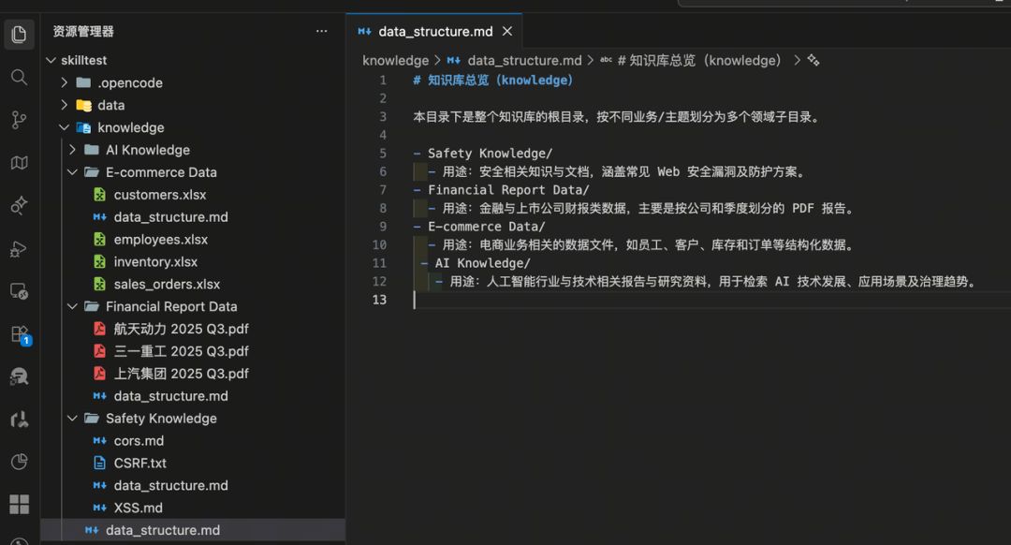Click the sparkle wand icon in the activity bar

(20, 205)
